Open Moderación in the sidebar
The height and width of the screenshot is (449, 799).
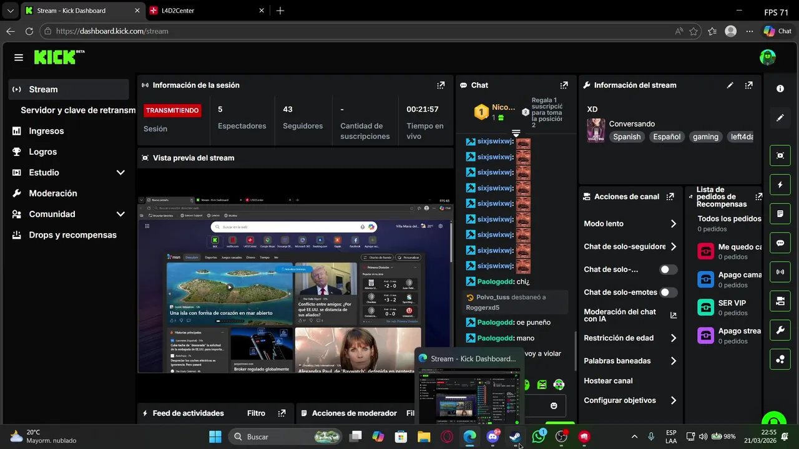click(x=69, y=193)
